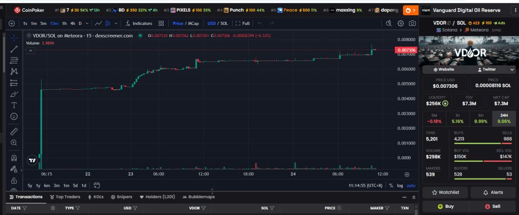Open the go to date calendar icon
Viewport: 519px width, 215px height.
[x=97, y=186]
